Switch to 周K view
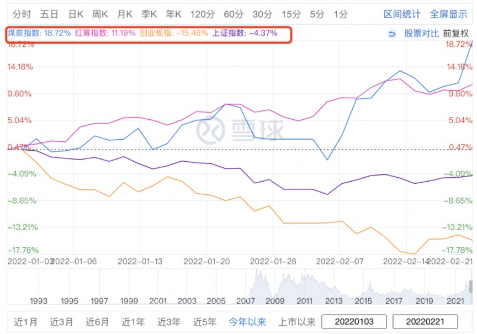Image resolution: width=477 pixels, height=334 pixels. click(x=100, y=14)
